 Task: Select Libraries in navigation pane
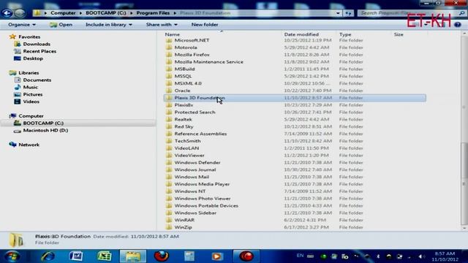(x=29, y=72)
